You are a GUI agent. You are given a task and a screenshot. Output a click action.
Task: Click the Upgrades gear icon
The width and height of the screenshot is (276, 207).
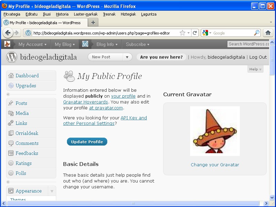pos(11,86)
